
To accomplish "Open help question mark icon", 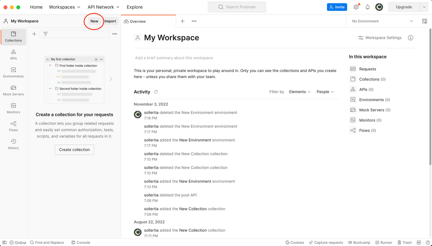I will pos(427,242).
